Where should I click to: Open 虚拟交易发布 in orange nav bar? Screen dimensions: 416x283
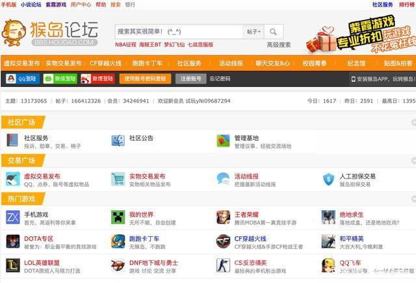point(21,64)
